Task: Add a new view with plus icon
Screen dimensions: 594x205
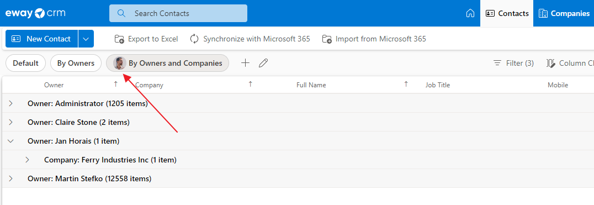Action: click(x=246, y=63)
